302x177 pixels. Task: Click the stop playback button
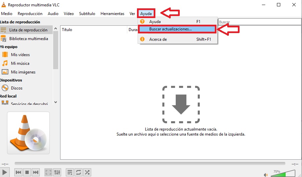point(27,172)
